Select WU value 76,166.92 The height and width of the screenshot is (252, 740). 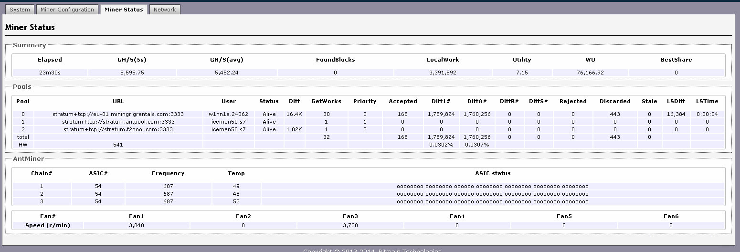[590, 73]
